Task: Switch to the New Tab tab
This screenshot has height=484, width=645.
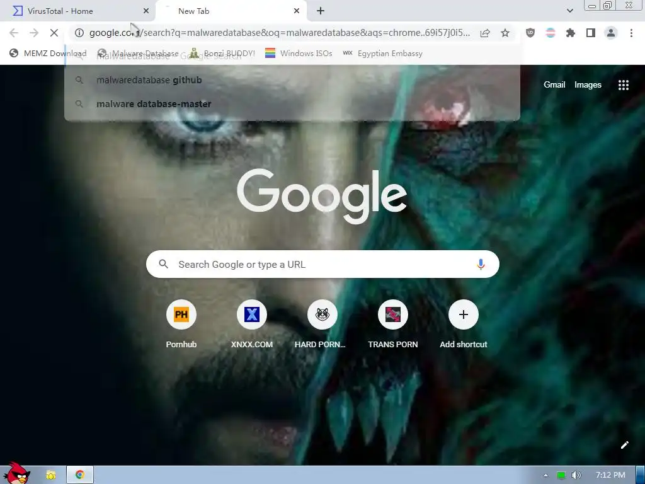Action: click(231, 11)
